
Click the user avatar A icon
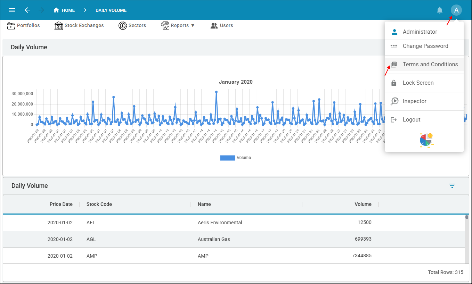tap(456, 10)
